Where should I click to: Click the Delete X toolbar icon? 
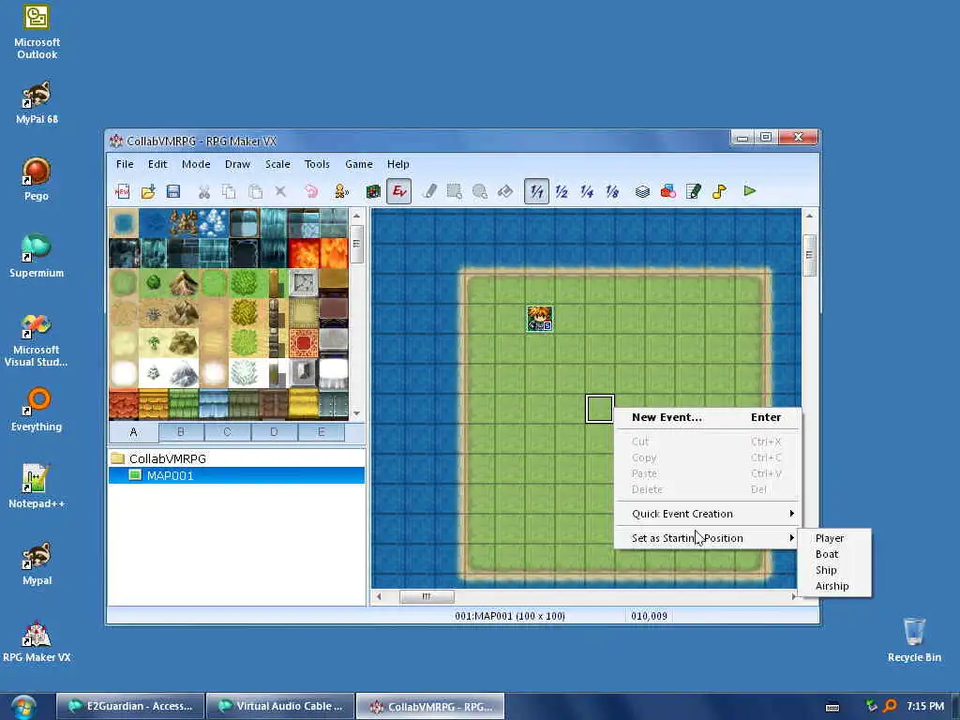pyautogui.click(x=280, y=191)
